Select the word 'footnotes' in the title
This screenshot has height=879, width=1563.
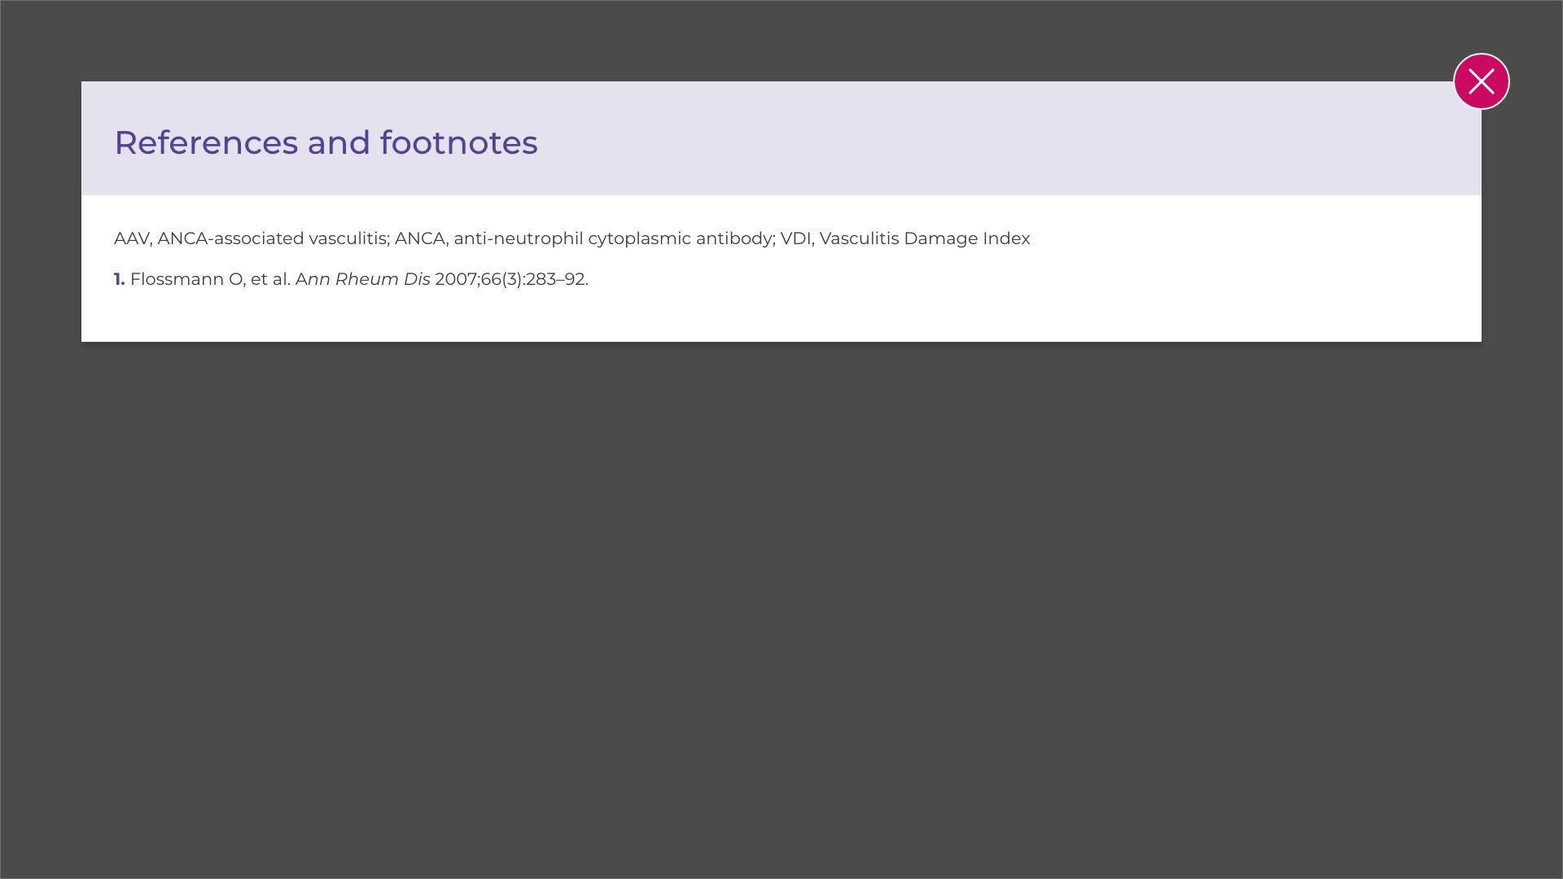click(x=458, y=143)
